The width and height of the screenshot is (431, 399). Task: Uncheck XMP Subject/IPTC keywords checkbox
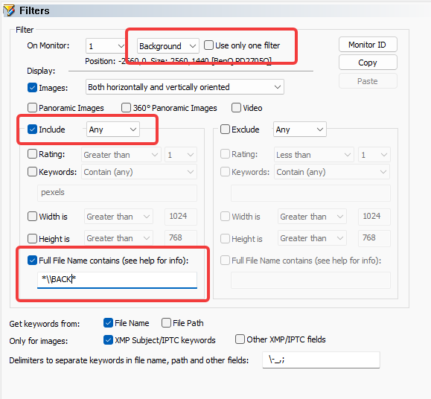coord(108,339)
